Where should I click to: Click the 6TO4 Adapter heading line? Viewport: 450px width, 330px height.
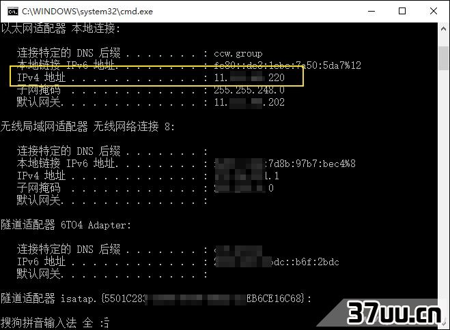coord(66,225)
